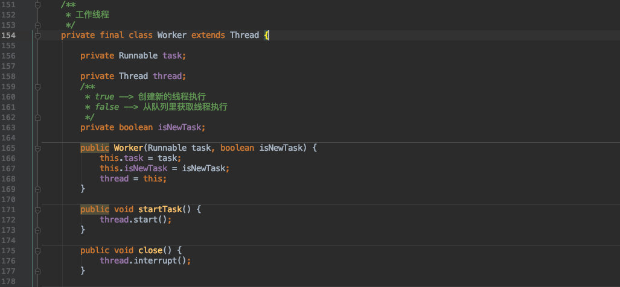Click highlighted 'public' on line 165
620x287 pixels.
tap(95, 148)
